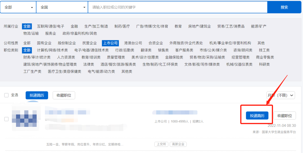Viewport: 303px width, 153px height.
Task: Tick the checkbox of the first job listing
Action: [6, 119]
